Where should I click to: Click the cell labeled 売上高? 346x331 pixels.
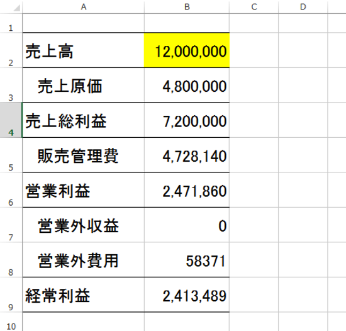(x=83, y=50)
